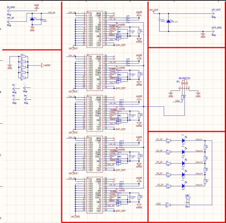Select the P1 plug connector

[x=15, y=88]
